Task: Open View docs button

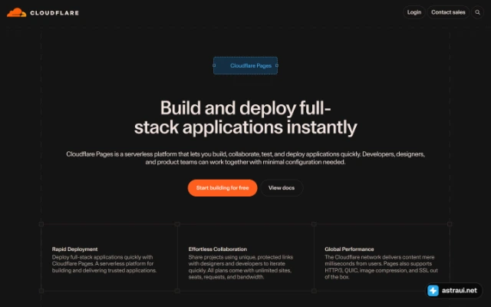Action: (282, 188)
